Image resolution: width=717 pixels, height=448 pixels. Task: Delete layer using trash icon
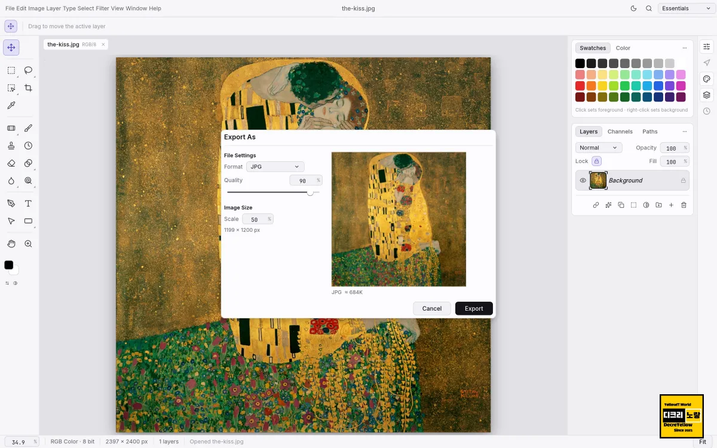click(x=684, y=205)
